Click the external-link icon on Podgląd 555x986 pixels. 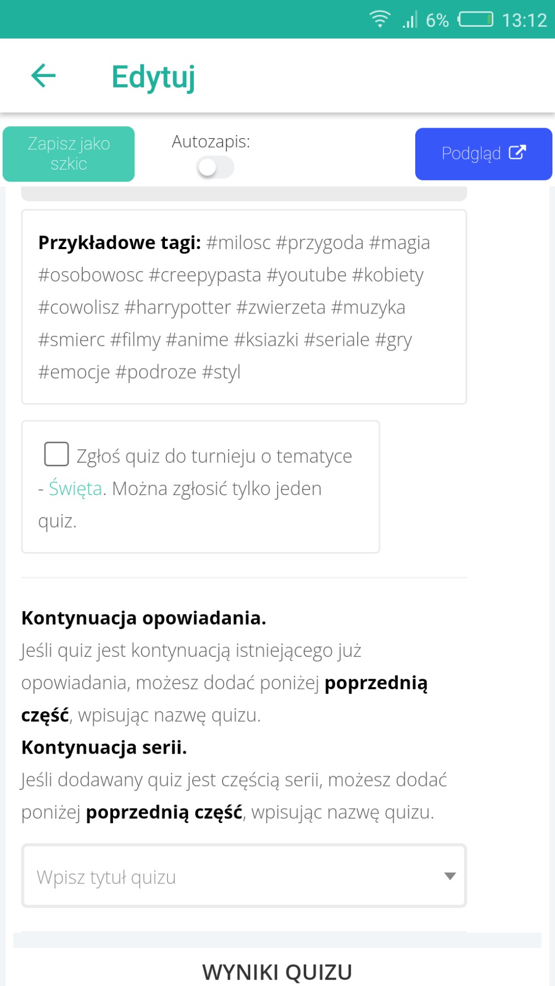[517, 152]
